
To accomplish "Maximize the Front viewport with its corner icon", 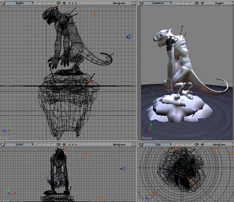I will coord(133,145).
